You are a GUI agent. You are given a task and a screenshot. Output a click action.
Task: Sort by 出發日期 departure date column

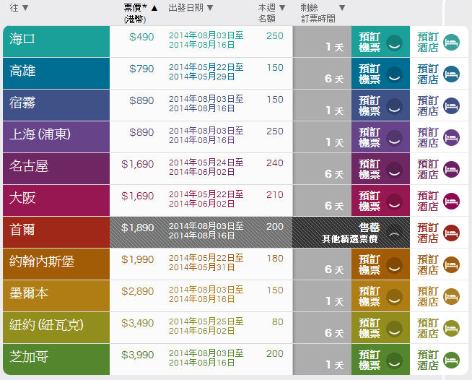point(209,8)
